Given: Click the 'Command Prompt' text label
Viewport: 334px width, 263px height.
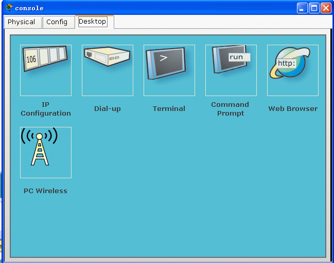Looking at the screenshot, I should pyautogui.click(x=231, y=109).
